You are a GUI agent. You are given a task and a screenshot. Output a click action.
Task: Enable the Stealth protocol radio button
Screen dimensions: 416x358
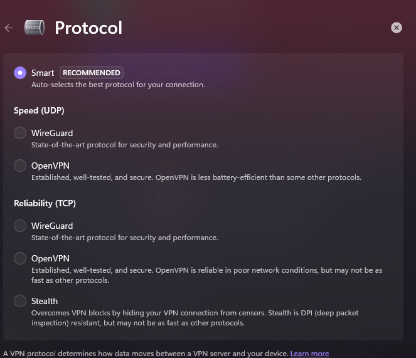[x=20, y=301]
